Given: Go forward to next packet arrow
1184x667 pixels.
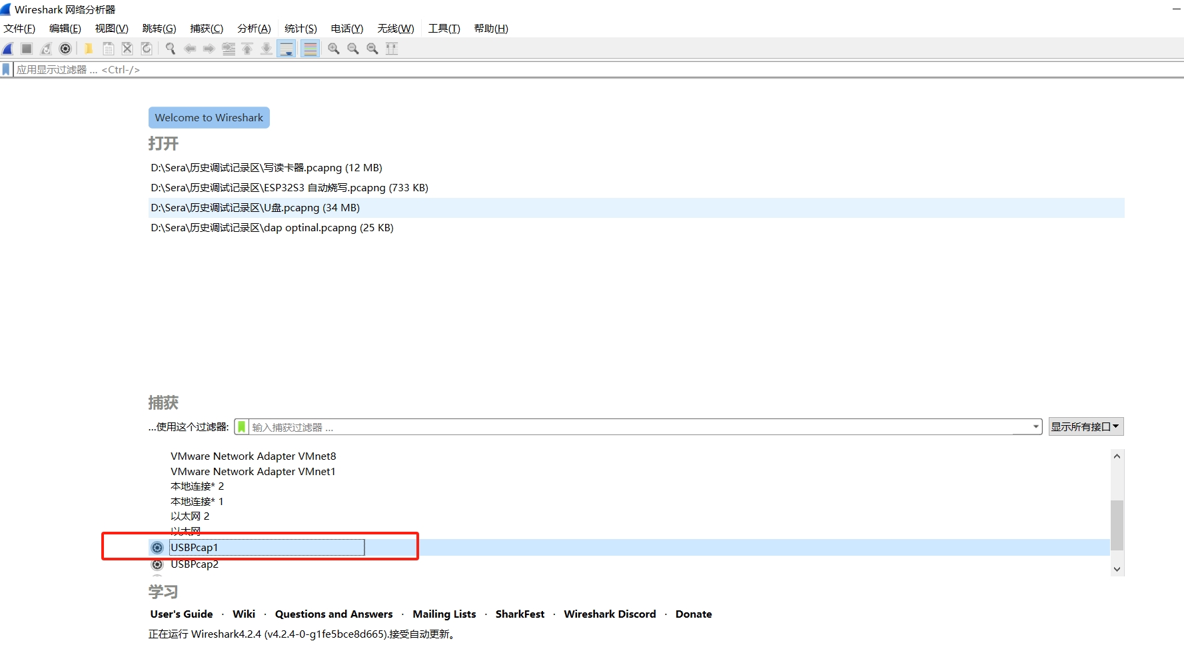Looking at the screenshot, I should tap(209, 49).
